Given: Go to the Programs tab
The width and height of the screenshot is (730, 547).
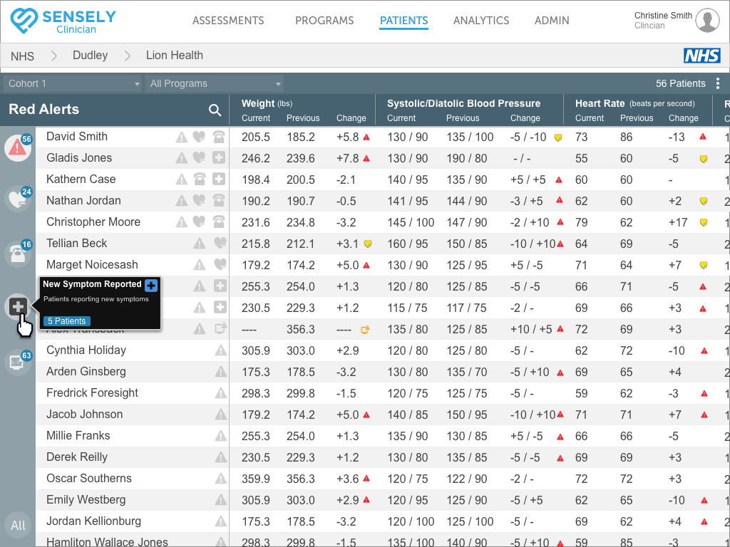Looking at the screenshot, I should (x=324, y=21).
